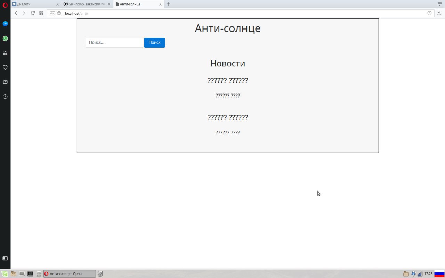This screenshot has height=278, width=445.
Task: Open the window list launcher icon
Action: pyautogui.click(x=39, y=274)
